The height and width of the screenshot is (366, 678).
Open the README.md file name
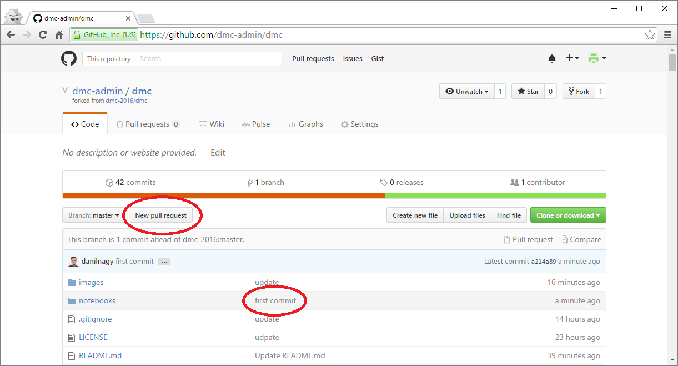(101, 355)
